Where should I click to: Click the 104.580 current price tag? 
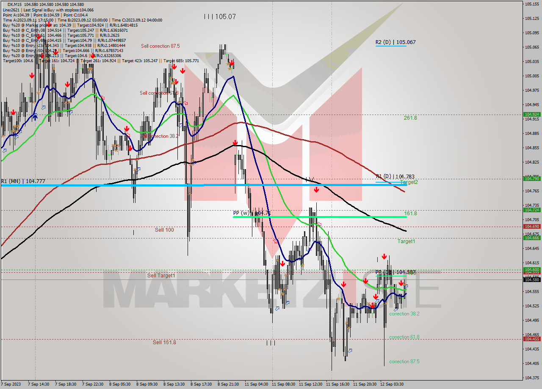[532, 279]
